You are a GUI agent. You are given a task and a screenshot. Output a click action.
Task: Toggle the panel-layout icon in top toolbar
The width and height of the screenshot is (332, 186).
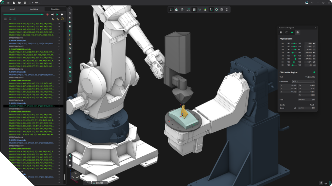click(x=194, y=10)
